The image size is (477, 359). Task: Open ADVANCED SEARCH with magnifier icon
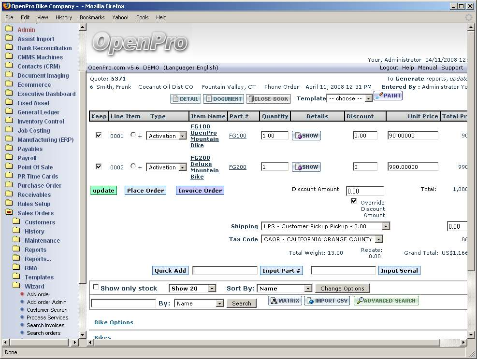386,301
